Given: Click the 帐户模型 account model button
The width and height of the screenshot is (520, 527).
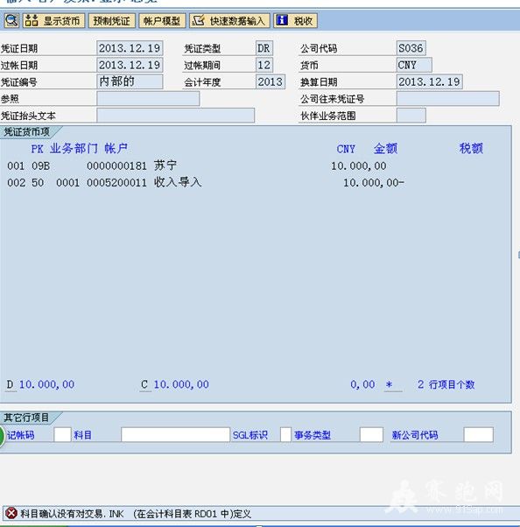Looking at the screenshot, I should [162, 20].
